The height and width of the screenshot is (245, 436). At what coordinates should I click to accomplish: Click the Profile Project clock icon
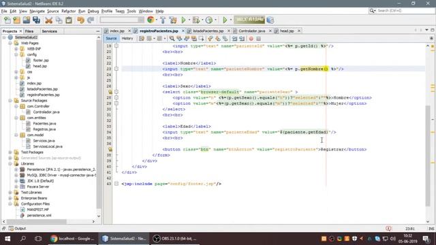[x=209, y=20]
